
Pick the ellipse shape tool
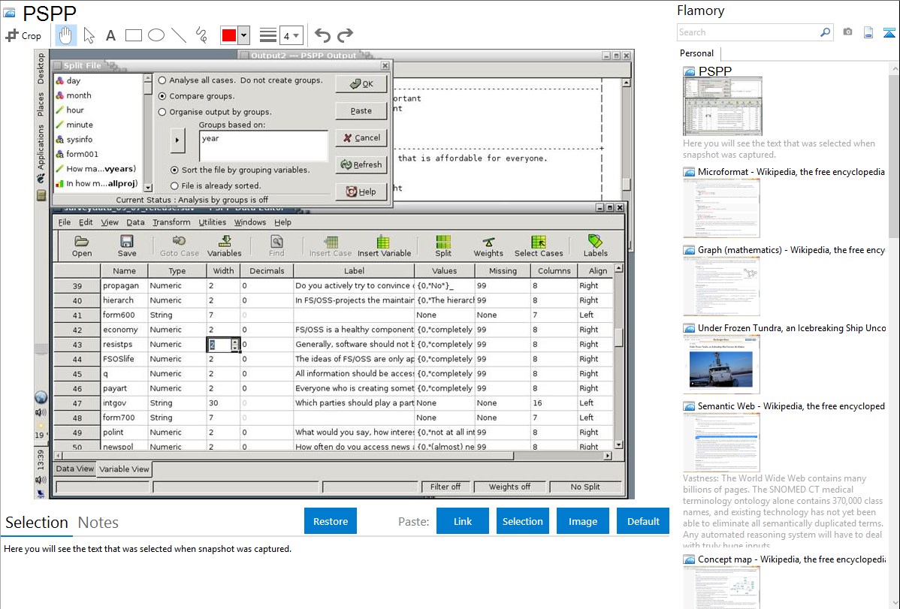click(x=156, y=35)
